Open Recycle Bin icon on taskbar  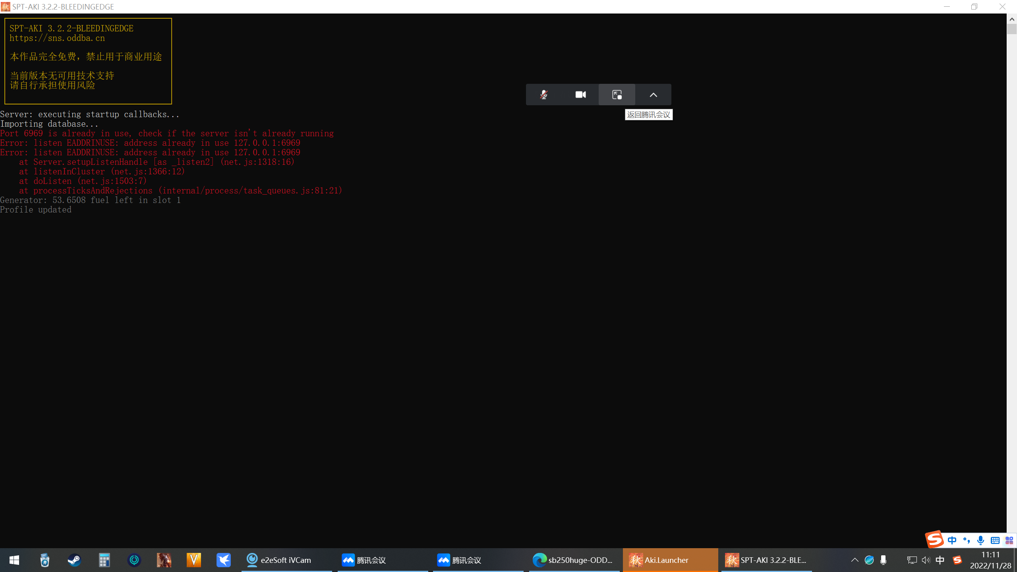pyautogui.click(x=44, y=560)
